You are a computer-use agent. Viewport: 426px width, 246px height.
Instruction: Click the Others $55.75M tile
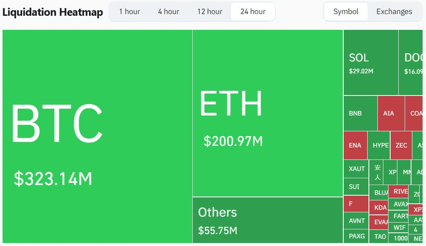pyautogui.click(x=267, y=220)
